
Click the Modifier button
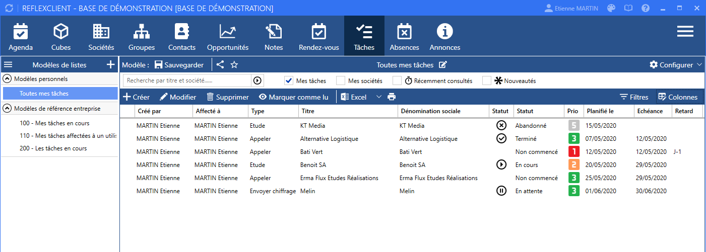[178, 97]
